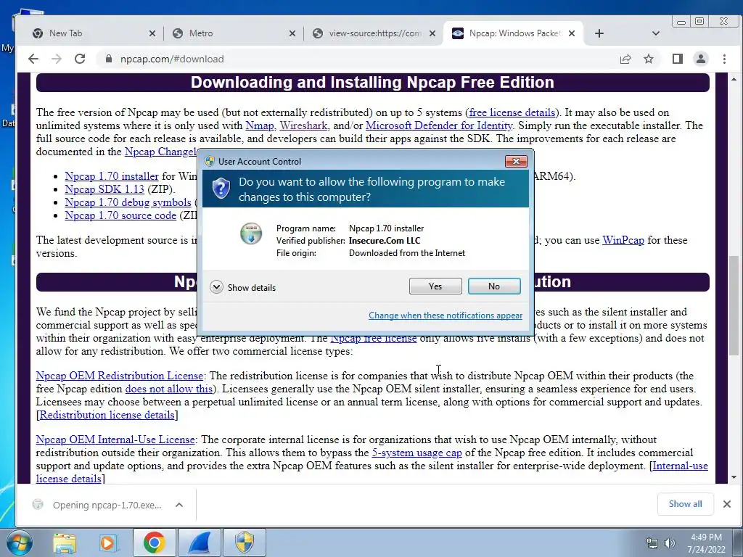Open Windows Explorer from taskbar

click(x=65, y=542)
